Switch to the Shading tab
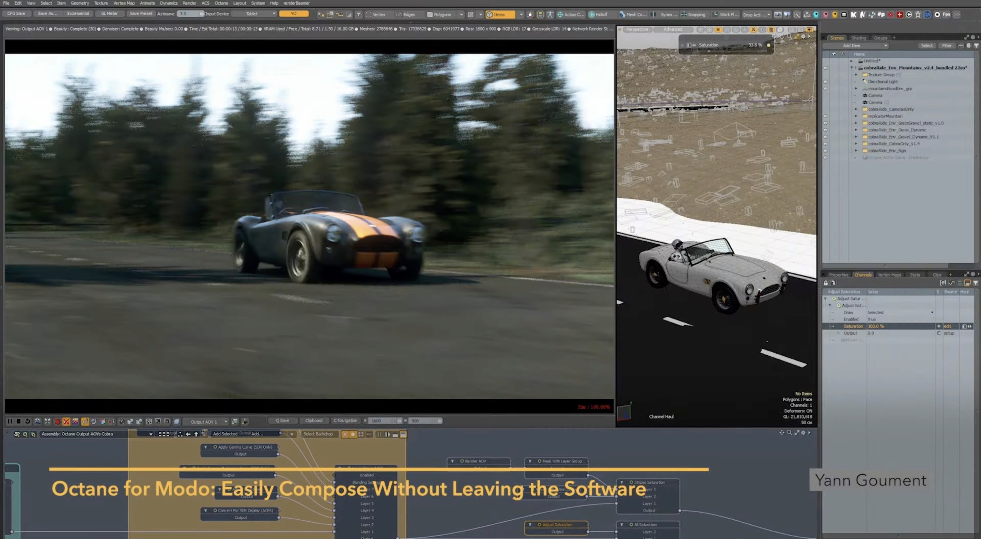 click(858, 38)
